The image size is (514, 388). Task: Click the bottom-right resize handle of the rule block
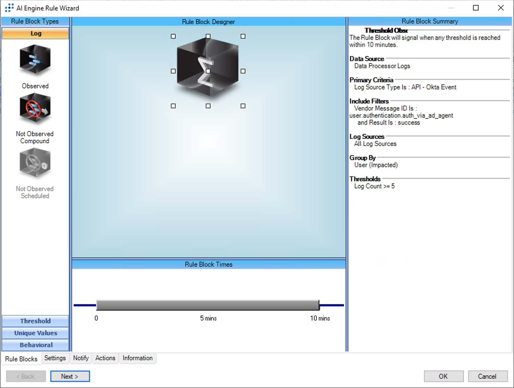[243, 106]
